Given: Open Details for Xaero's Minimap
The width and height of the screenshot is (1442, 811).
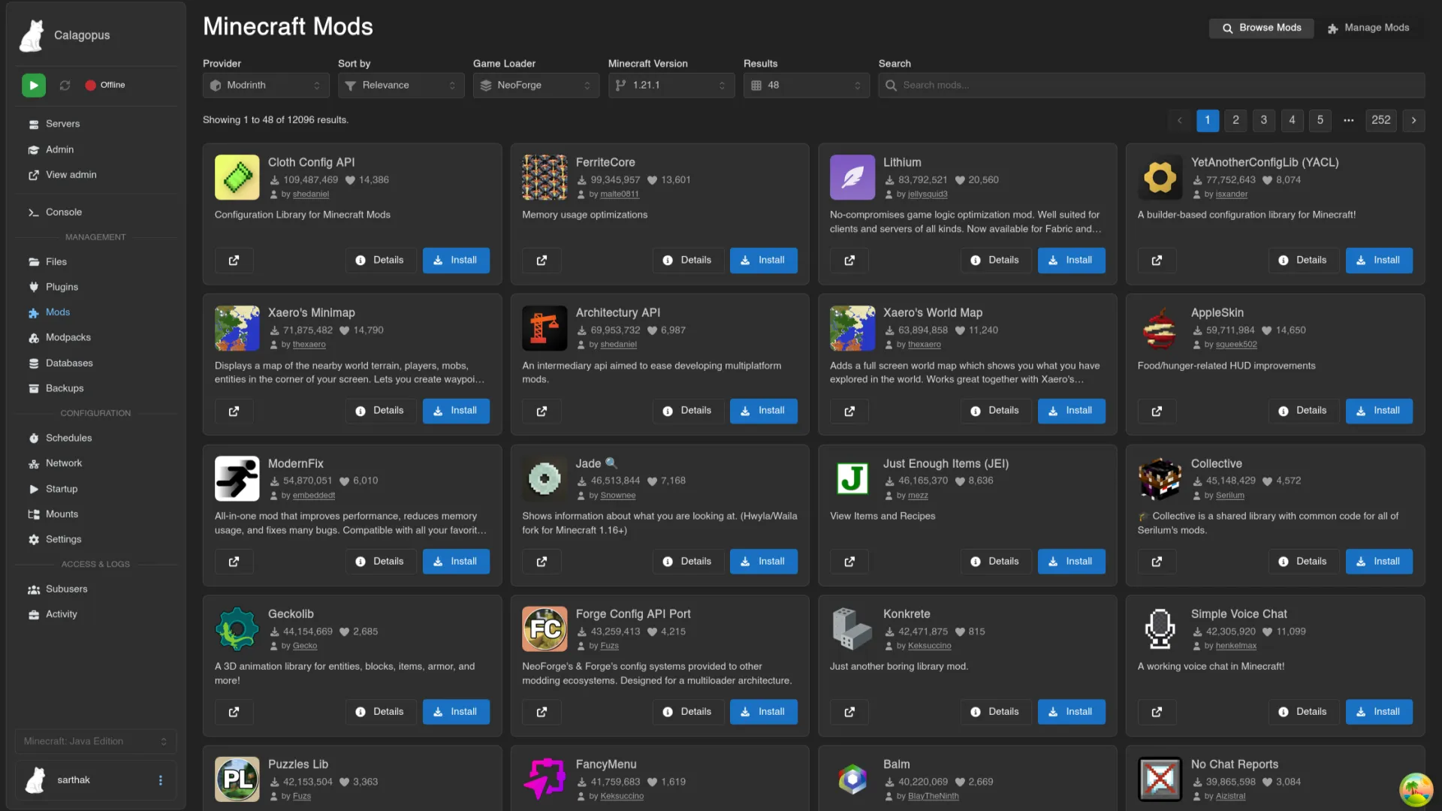Looking at the screenshot, I should [380, 411].
